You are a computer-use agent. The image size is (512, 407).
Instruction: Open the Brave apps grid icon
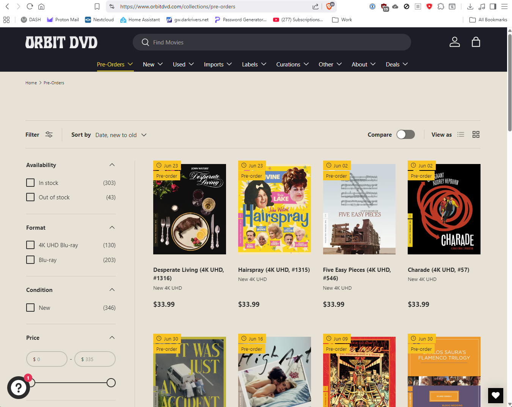click(6, 20)
